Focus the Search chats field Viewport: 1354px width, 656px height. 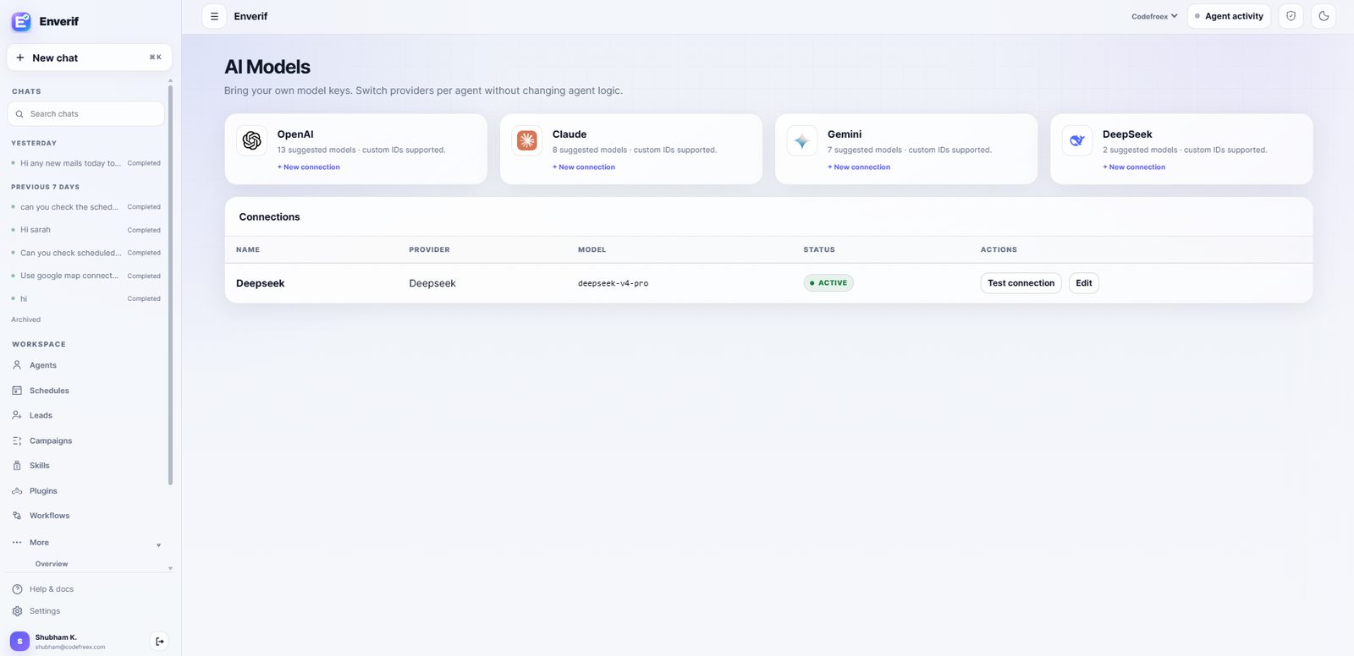pos(85,114)
